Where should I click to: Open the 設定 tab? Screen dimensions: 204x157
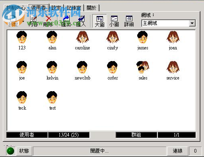tap(56, 8)
